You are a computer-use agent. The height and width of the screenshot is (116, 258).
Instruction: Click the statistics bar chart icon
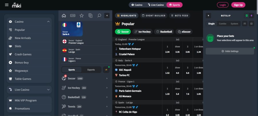coord(106,69)
